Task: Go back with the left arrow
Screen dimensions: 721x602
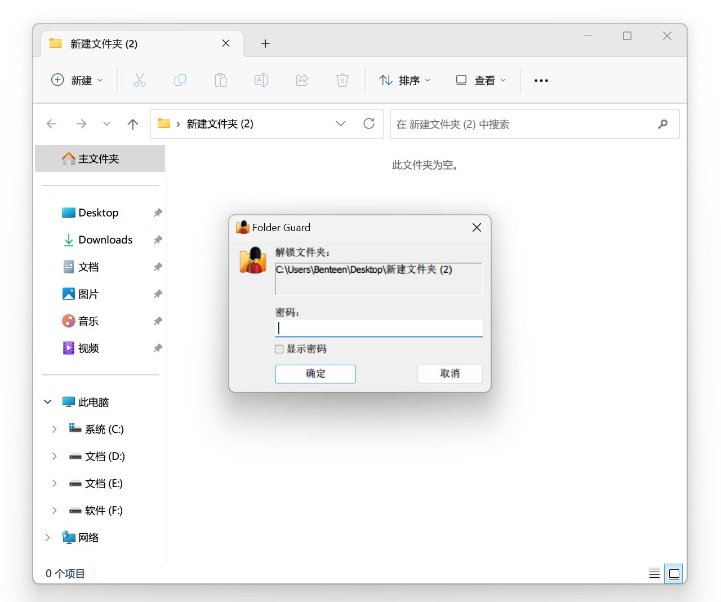Action: pos(52,124)
